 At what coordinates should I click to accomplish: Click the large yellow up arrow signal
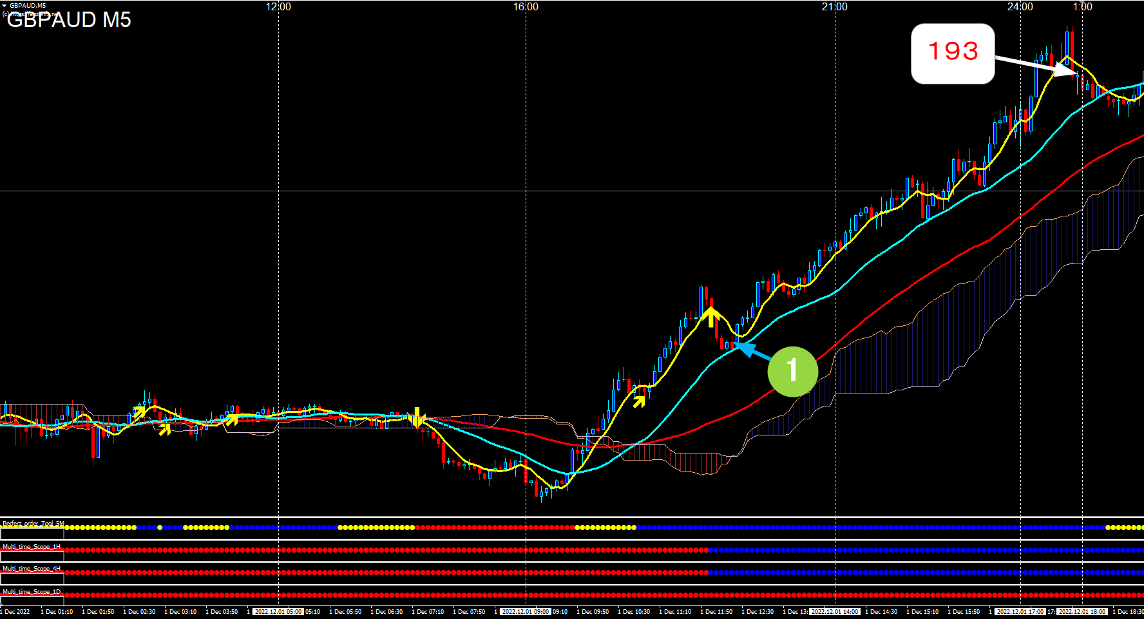(710, 316)
